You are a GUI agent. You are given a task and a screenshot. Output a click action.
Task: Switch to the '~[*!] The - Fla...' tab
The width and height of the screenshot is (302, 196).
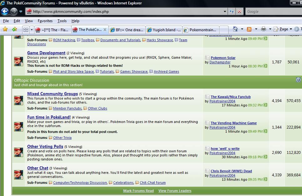pyautogui.click(x=52, y=30)
